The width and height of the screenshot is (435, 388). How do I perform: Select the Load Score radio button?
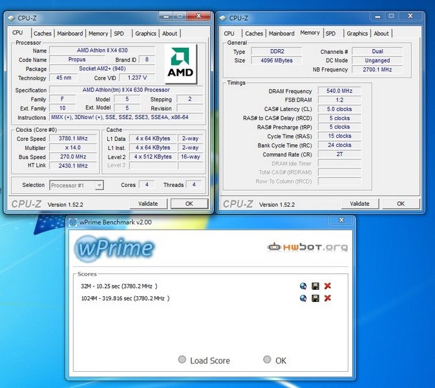[182, 360]
